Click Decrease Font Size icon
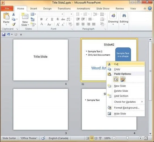This screenshot has width=154, height=142. pos(63,24)
